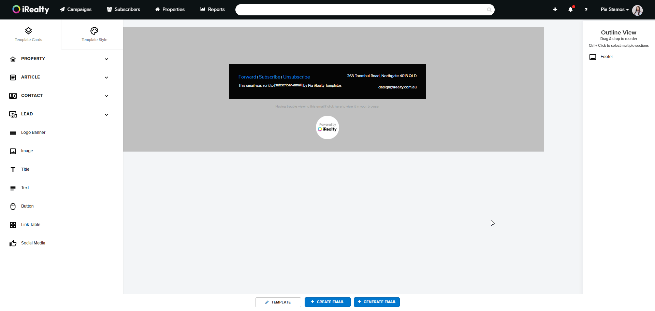Image resolution: width=655 pixels, height=311 pixels.
Task: Expand the LEAD section chevron
Action: pos(106,115)
